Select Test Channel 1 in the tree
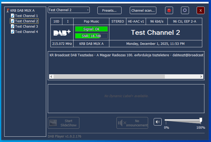 click(26, 16)
